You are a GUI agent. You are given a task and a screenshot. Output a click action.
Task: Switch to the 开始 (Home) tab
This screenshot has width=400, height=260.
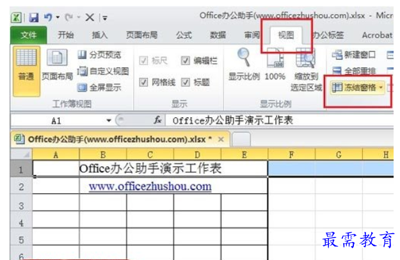coord(65,35)
